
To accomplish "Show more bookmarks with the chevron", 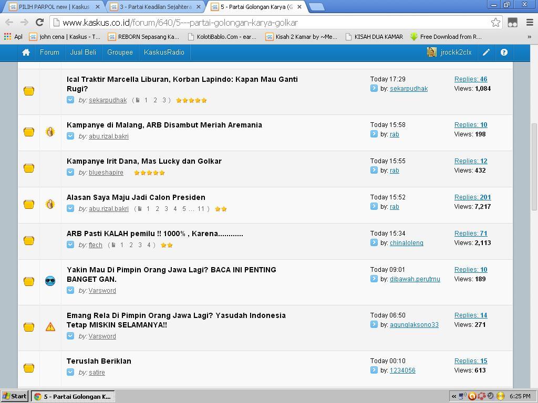I will tap(529, 37).
